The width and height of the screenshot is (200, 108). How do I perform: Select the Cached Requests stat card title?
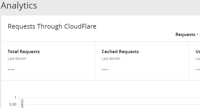pos(120,52)
